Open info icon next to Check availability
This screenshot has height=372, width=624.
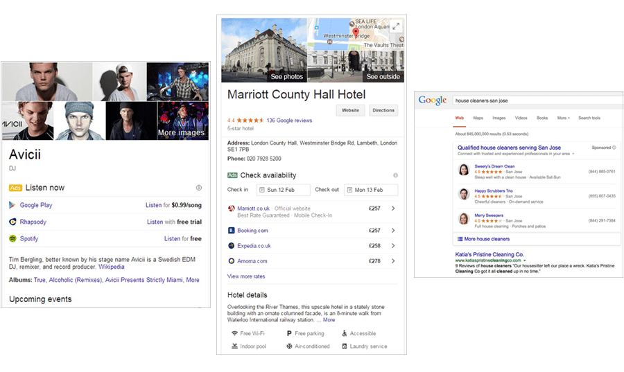(396, 175)
